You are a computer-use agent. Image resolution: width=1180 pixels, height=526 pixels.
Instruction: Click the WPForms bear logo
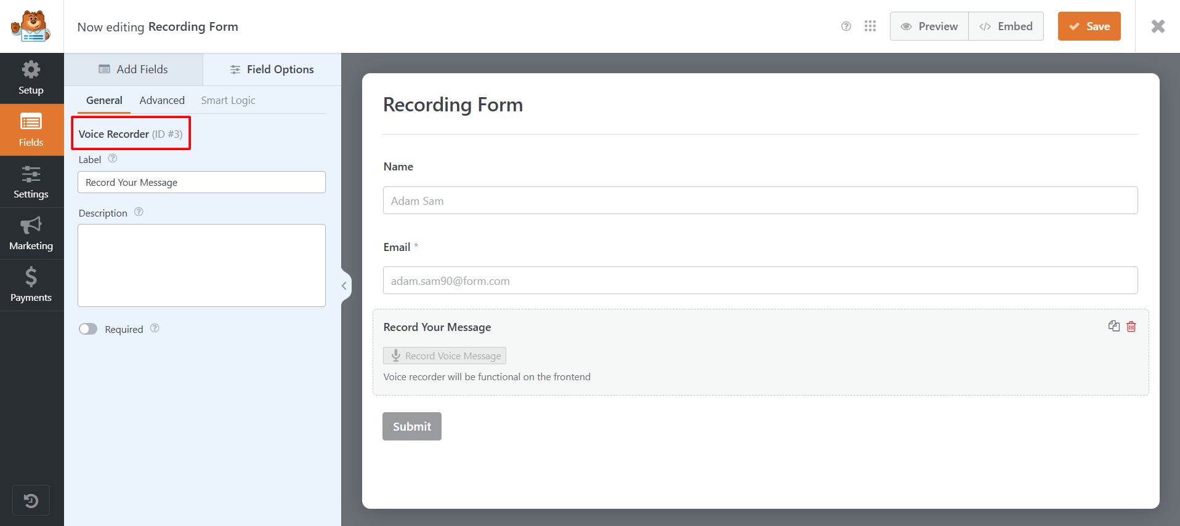coord(31,26)
